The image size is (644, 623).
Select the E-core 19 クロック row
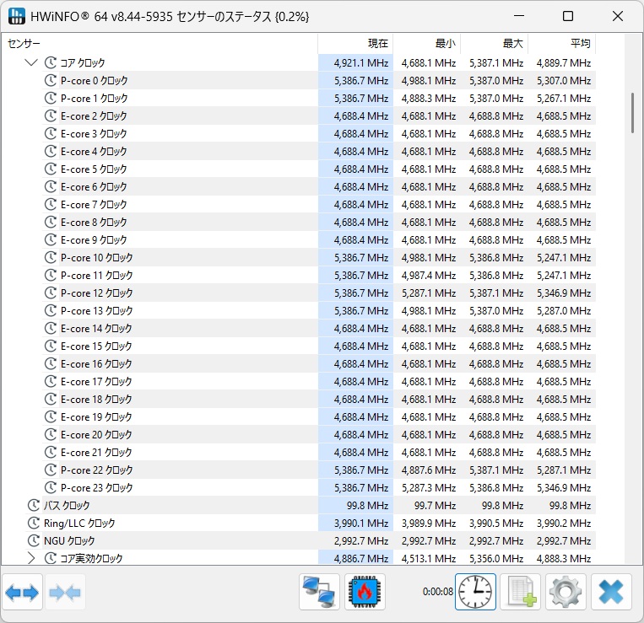[x=319, y=416]
